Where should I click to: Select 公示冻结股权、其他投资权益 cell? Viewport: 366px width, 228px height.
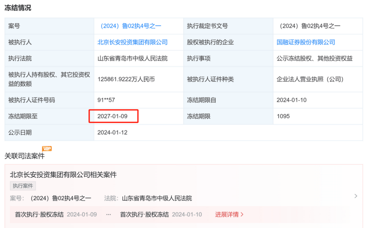click(x=314, y=58)
